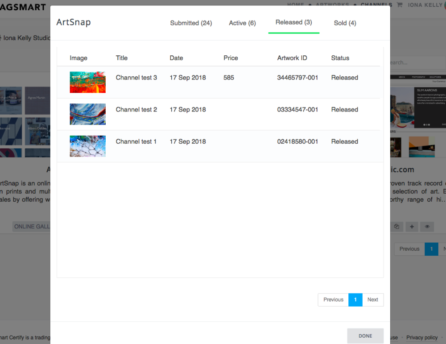This screenshot has width=446, height=344.
Task: Click the Released status of Channel test 2
Action: pos(344,110)
